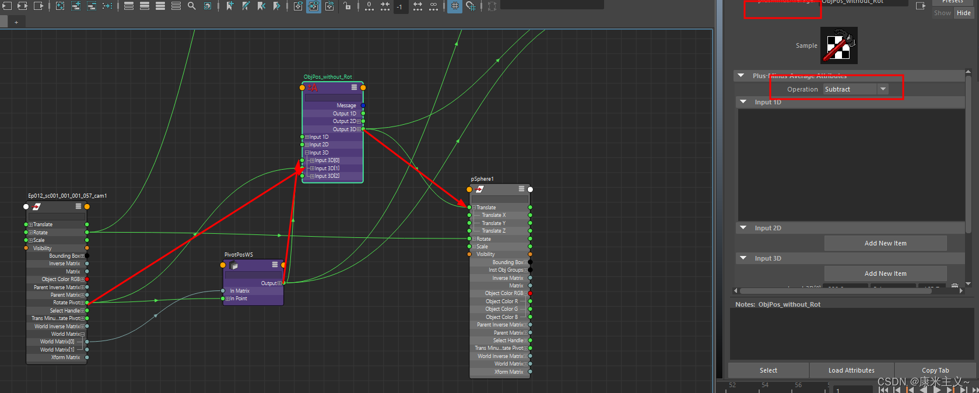The height and width of the screenshot is (393, 979).
Task: Toggle snap to grid
Action: 471,6
